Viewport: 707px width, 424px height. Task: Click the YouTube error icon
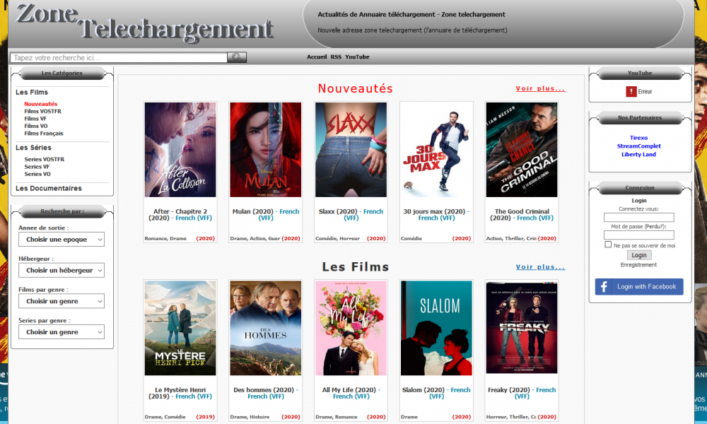pyautogui.click(x=631, y=92)
